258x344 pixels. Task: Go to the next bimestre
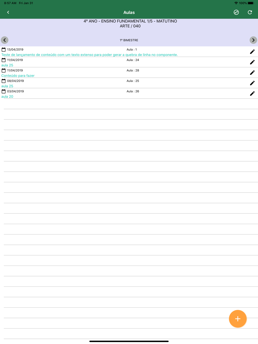pyautogui.click(x=253, y=40)
